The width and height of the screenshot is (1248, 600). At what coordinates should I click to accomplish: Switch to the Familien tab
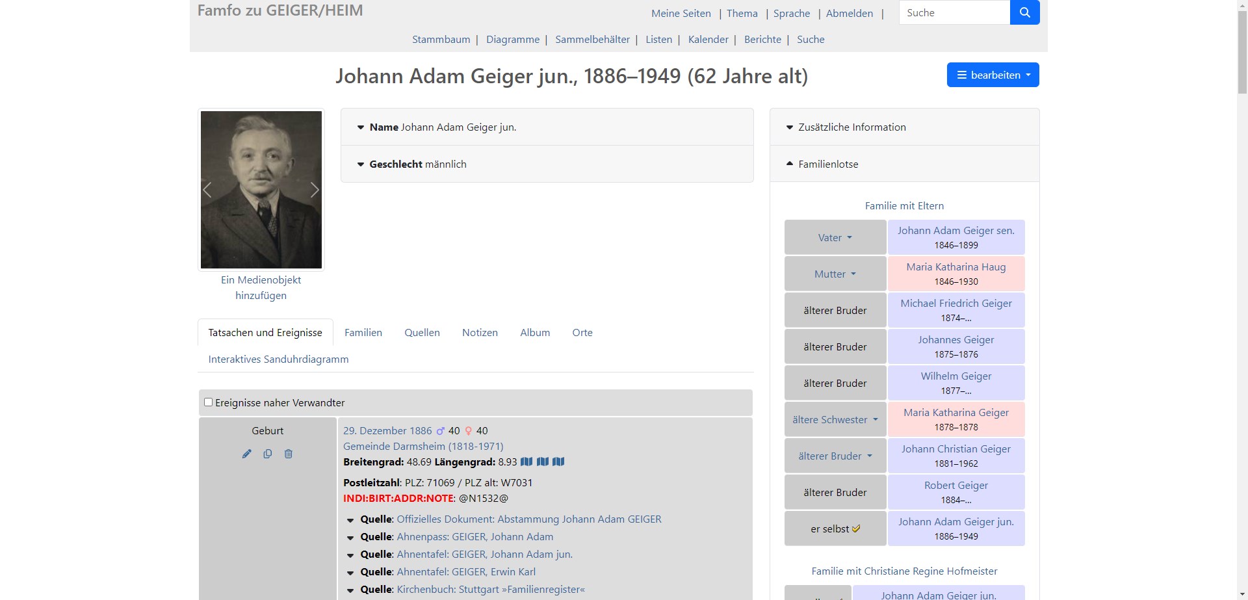pos(363,332)
